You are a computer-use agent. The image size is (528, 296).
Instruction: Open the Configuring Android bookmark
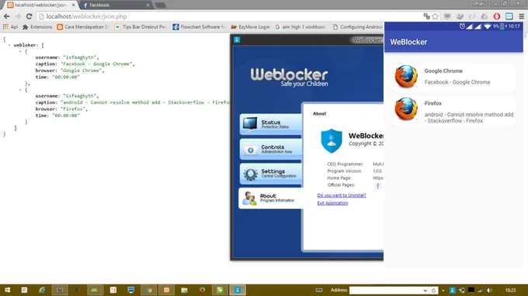click(x=358, y=27)
